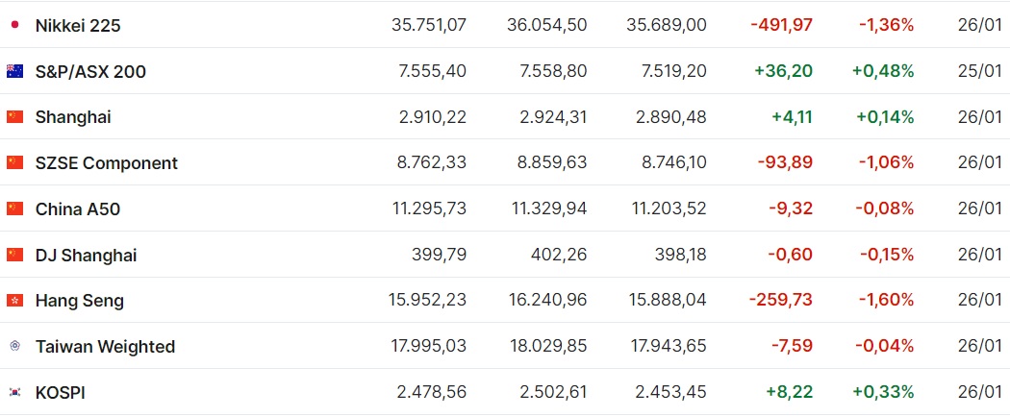
Task: Open the Nikkei 225 index link
Action: [x=78, y=26]
